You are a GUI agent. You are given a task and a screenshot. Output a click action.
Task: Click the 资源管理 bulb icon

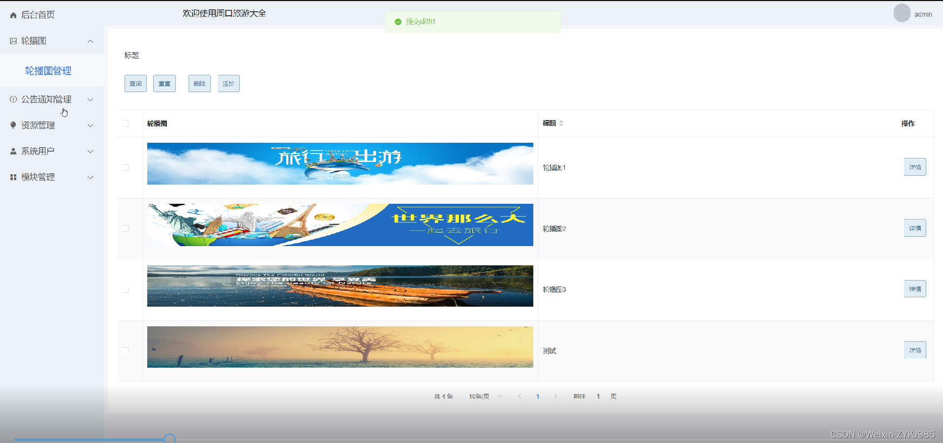click(13, 125)
